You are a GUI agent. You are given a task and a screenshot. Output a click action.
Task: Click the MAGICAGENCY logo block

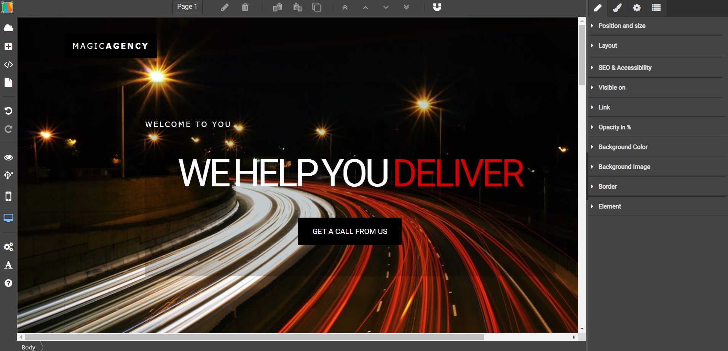tap(110, 46)
